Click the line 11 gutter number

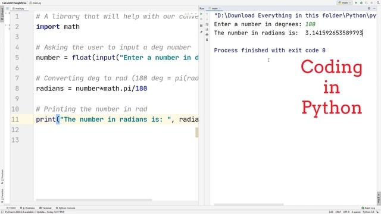tap(15, 119)
